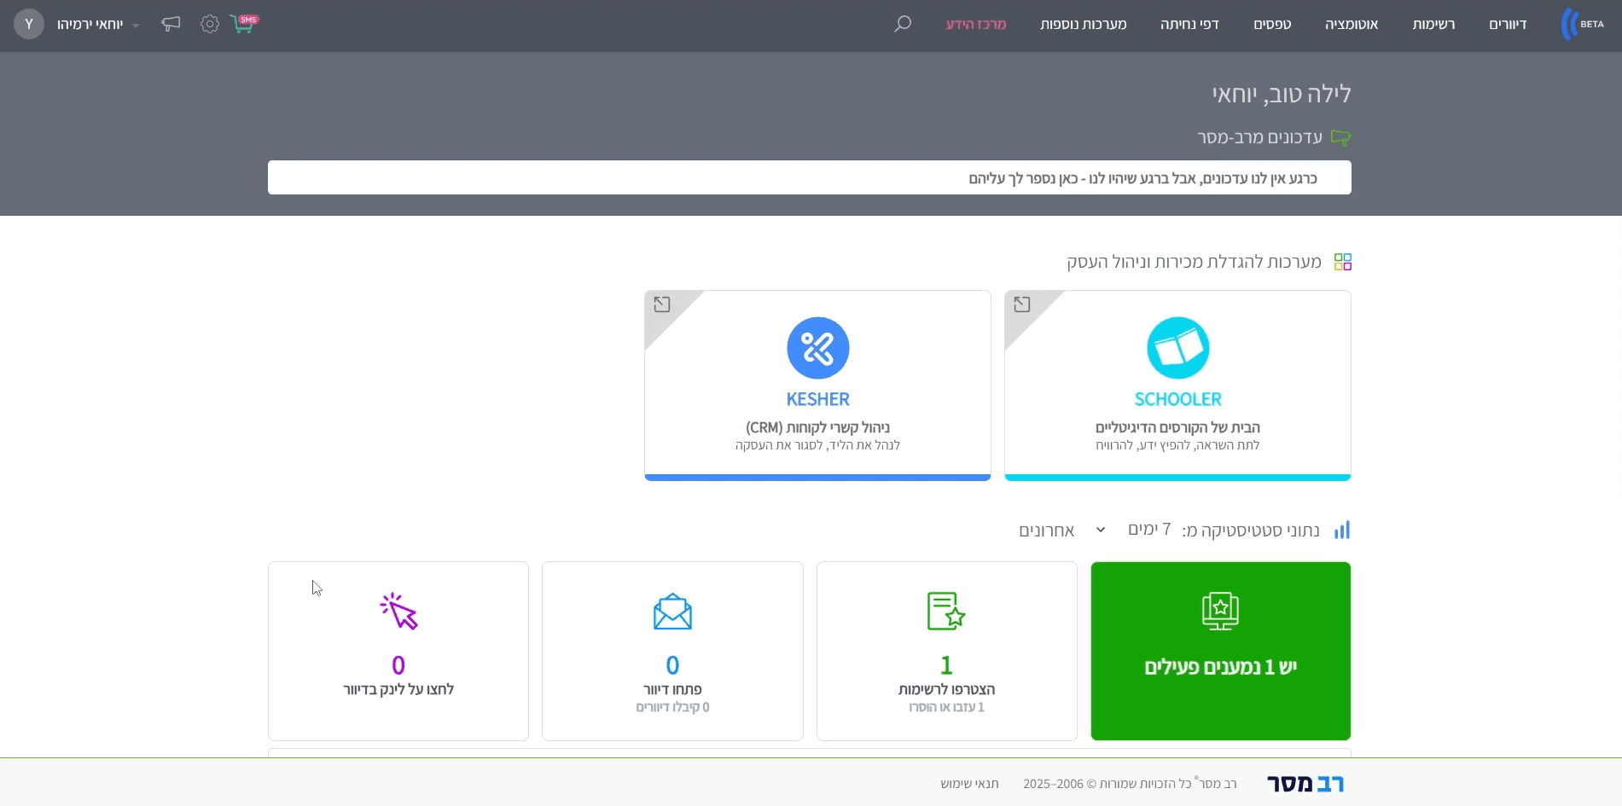1622x806 pixels.
Task: Click the הצטרפו לרשימות statistic card
Action: coord(946,651)
